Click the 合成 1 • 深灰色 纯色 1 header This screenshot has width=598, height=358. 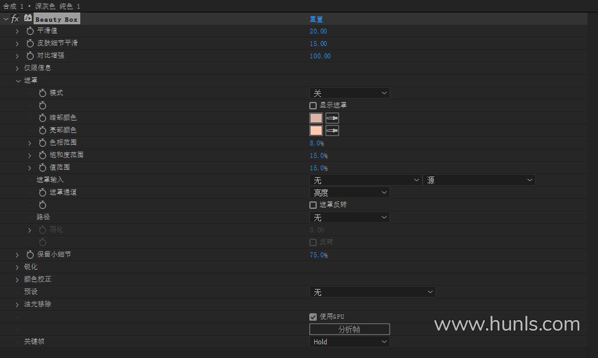click(x=42, y=6)
